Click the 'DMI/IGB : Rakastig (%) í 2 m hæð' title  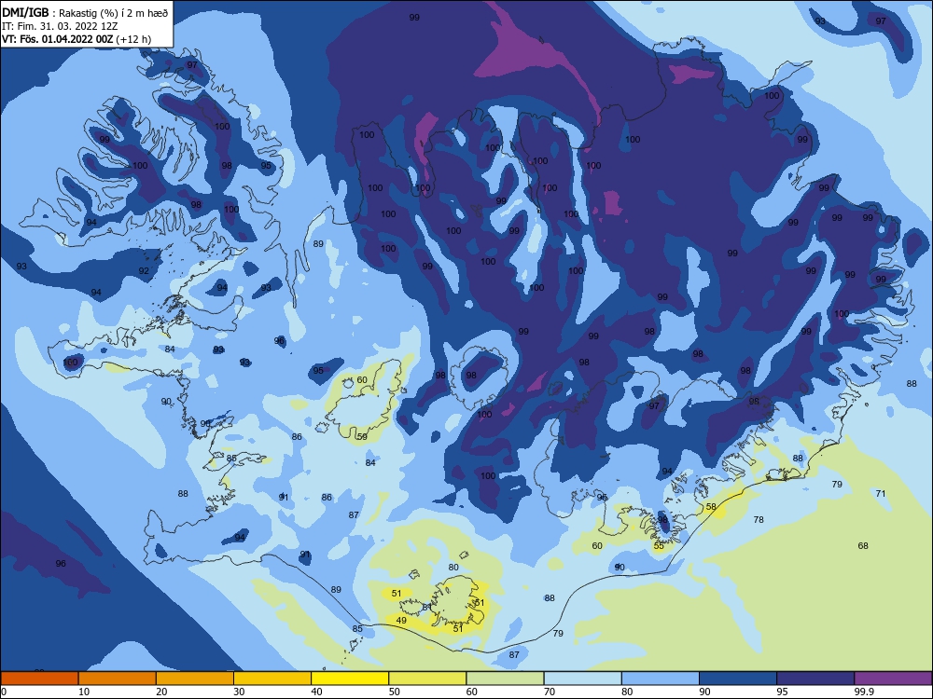86,12
